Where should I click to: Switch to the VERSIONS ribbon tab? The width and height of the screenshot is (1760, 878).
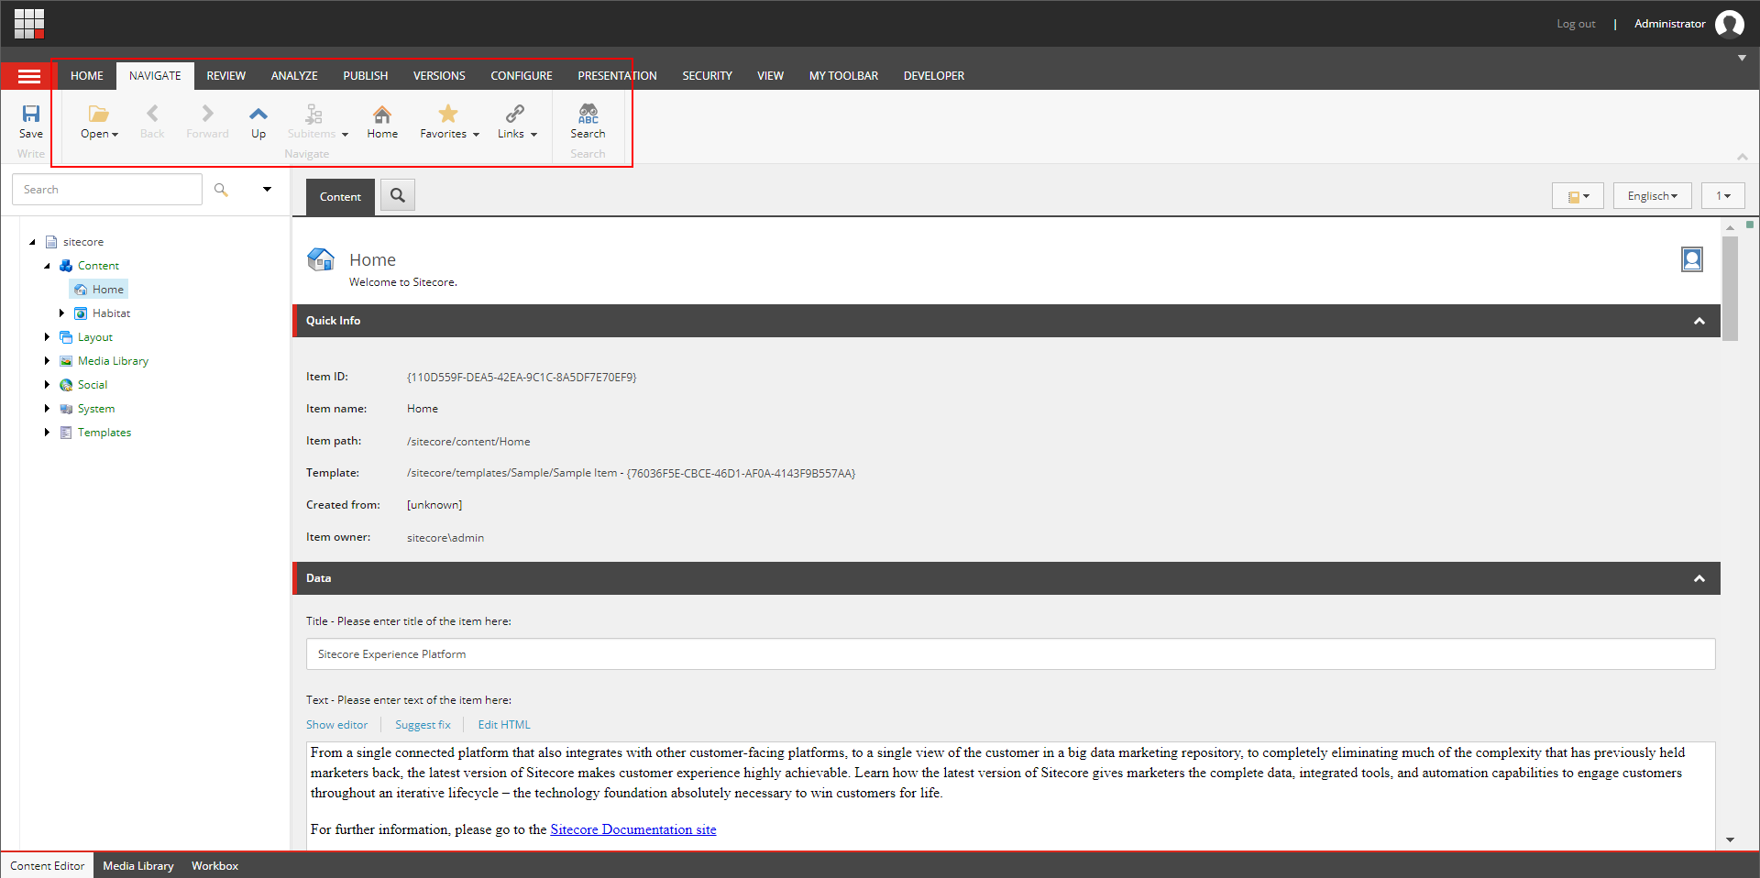(439, 76)
